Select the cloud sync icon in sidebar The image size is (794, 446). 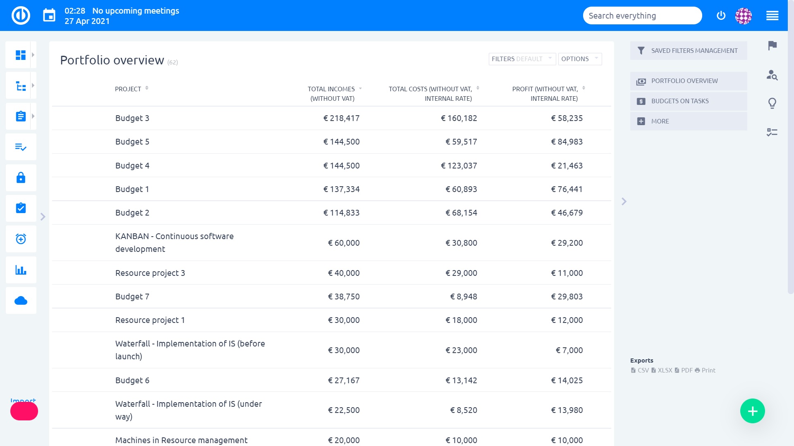coord(20,300)
